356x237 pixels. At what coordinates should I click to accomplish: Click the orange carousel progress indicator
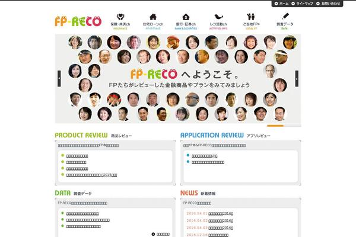pyautogui.click(x=275, y=126)
